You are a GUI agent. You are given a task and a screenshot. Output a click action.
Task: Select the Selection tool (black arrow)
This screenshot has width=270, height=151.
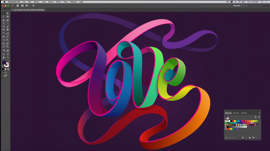coord(3,13)
